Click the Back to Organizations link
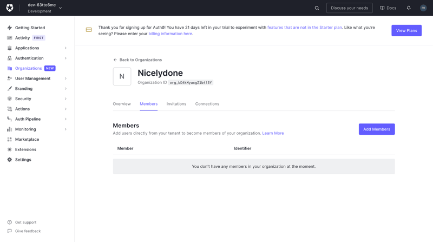 [141, 60]
